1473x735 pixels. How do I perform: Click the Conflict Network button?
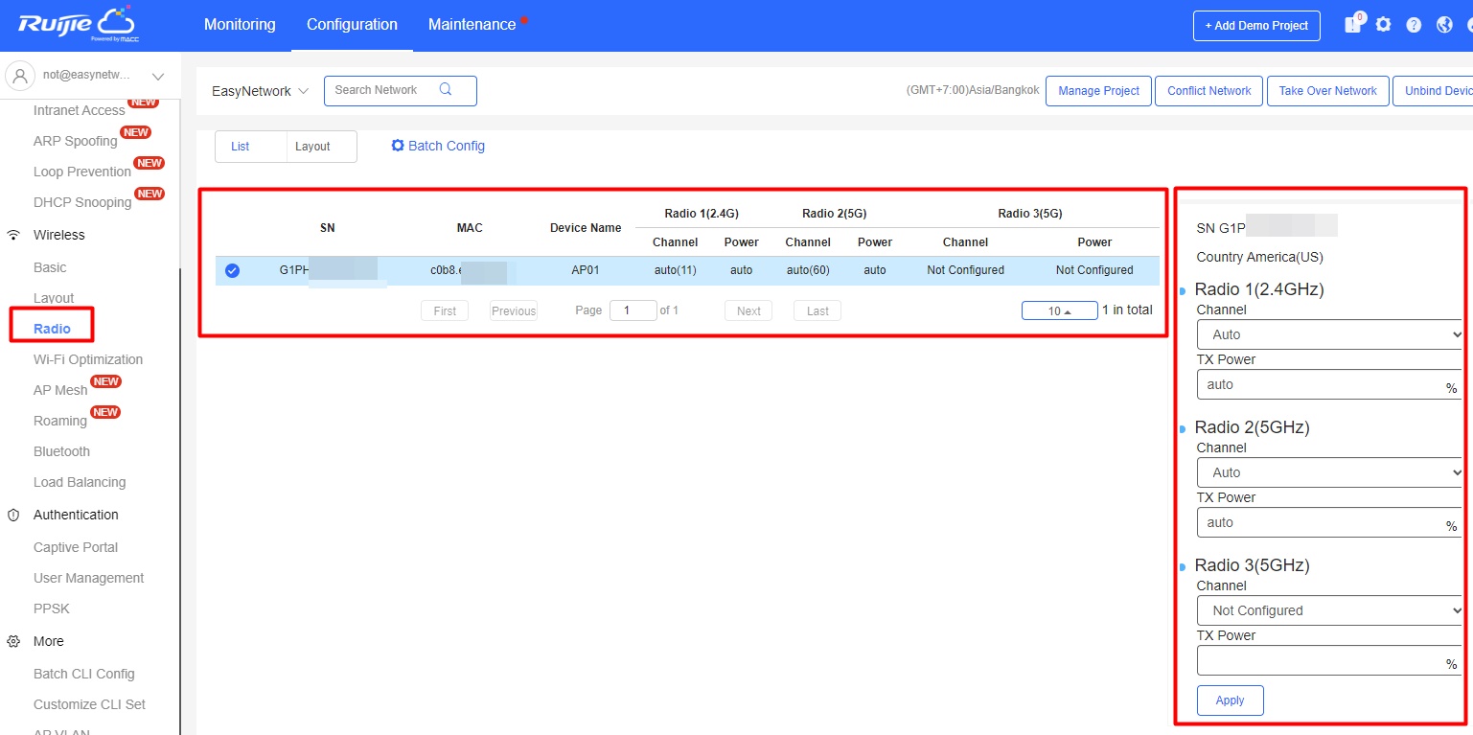click(x=1208, y=91)
